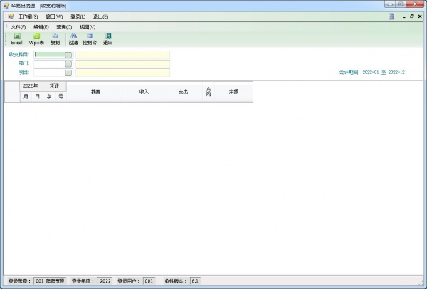Export the report using the Excel icon
The image size is (427, 289).
16,39
